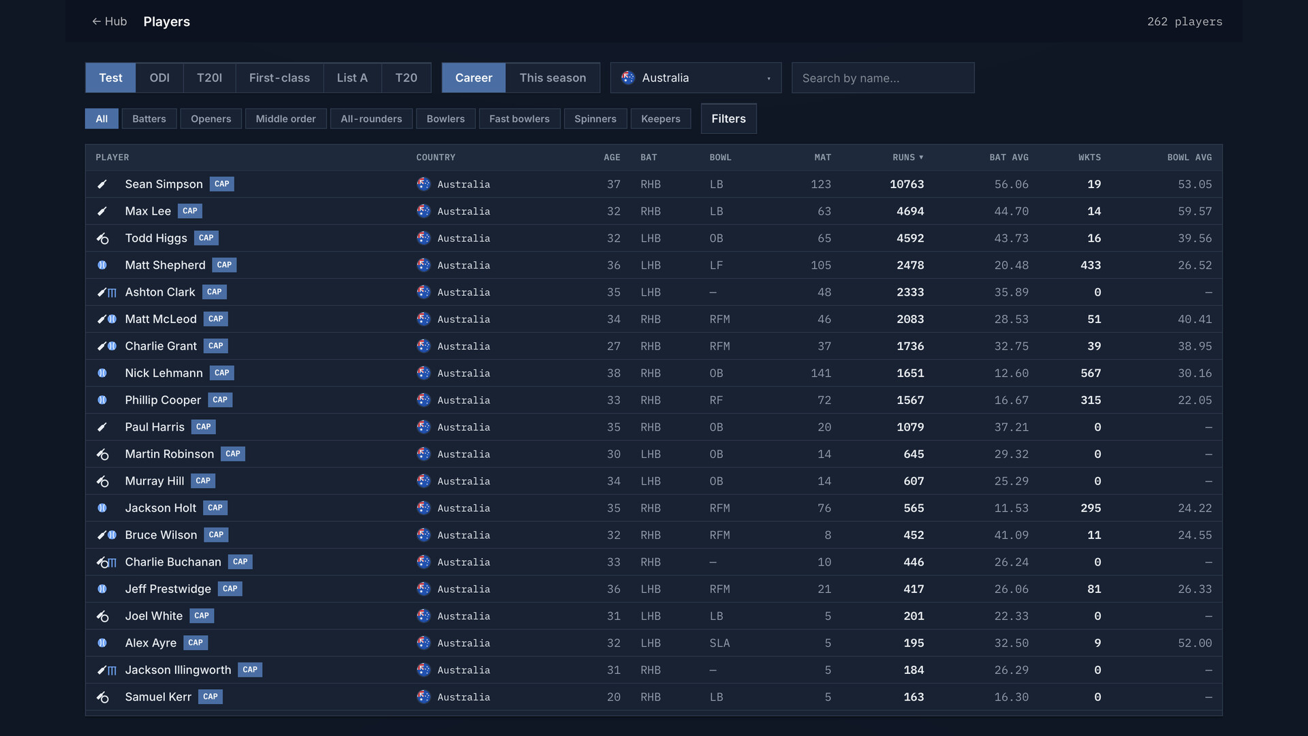
Task: Focus the Search by name field
Action: pos(883,78)
